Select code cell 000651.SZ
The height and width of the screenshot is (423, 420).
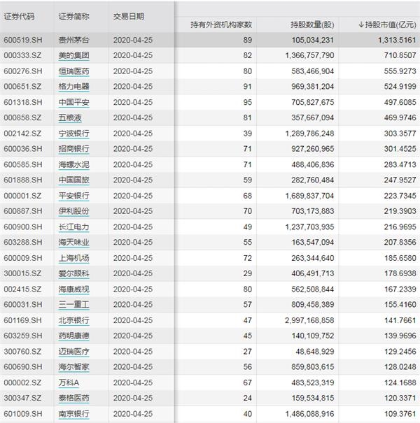(22, 87)
